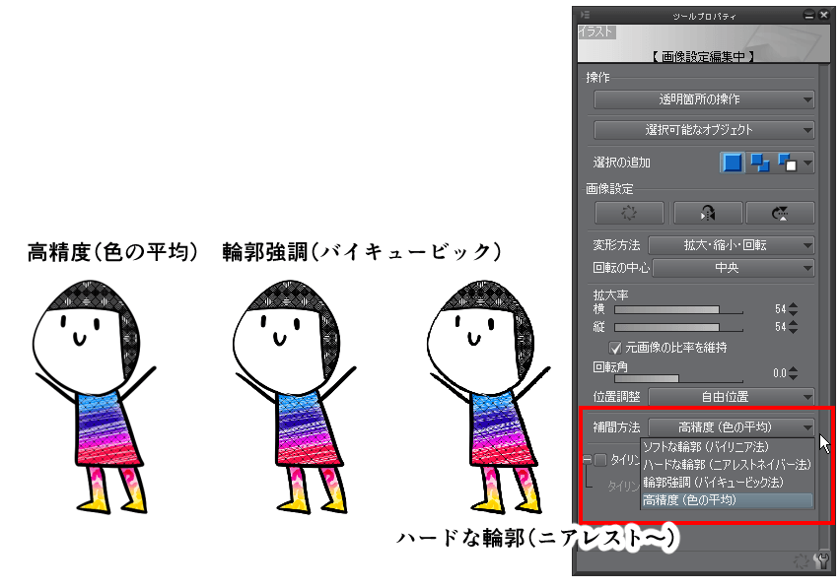Click the 補間方法 dropdown showing 高精度 (色の平均)
Viewport: 840px width, 588px height.
(732, 427)
